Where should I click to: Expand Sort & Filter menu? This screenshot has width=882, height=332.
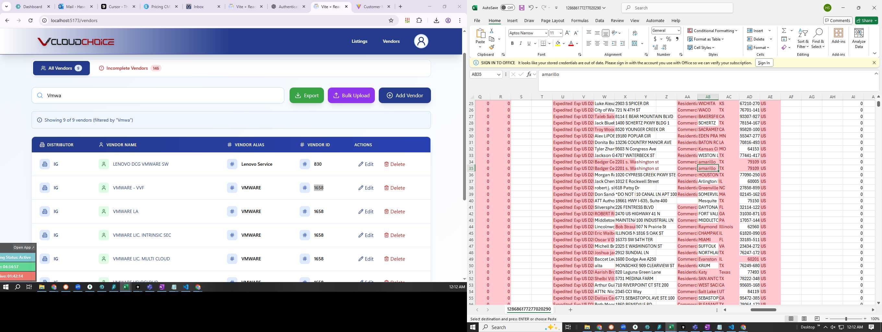click(x=803, y=39)
